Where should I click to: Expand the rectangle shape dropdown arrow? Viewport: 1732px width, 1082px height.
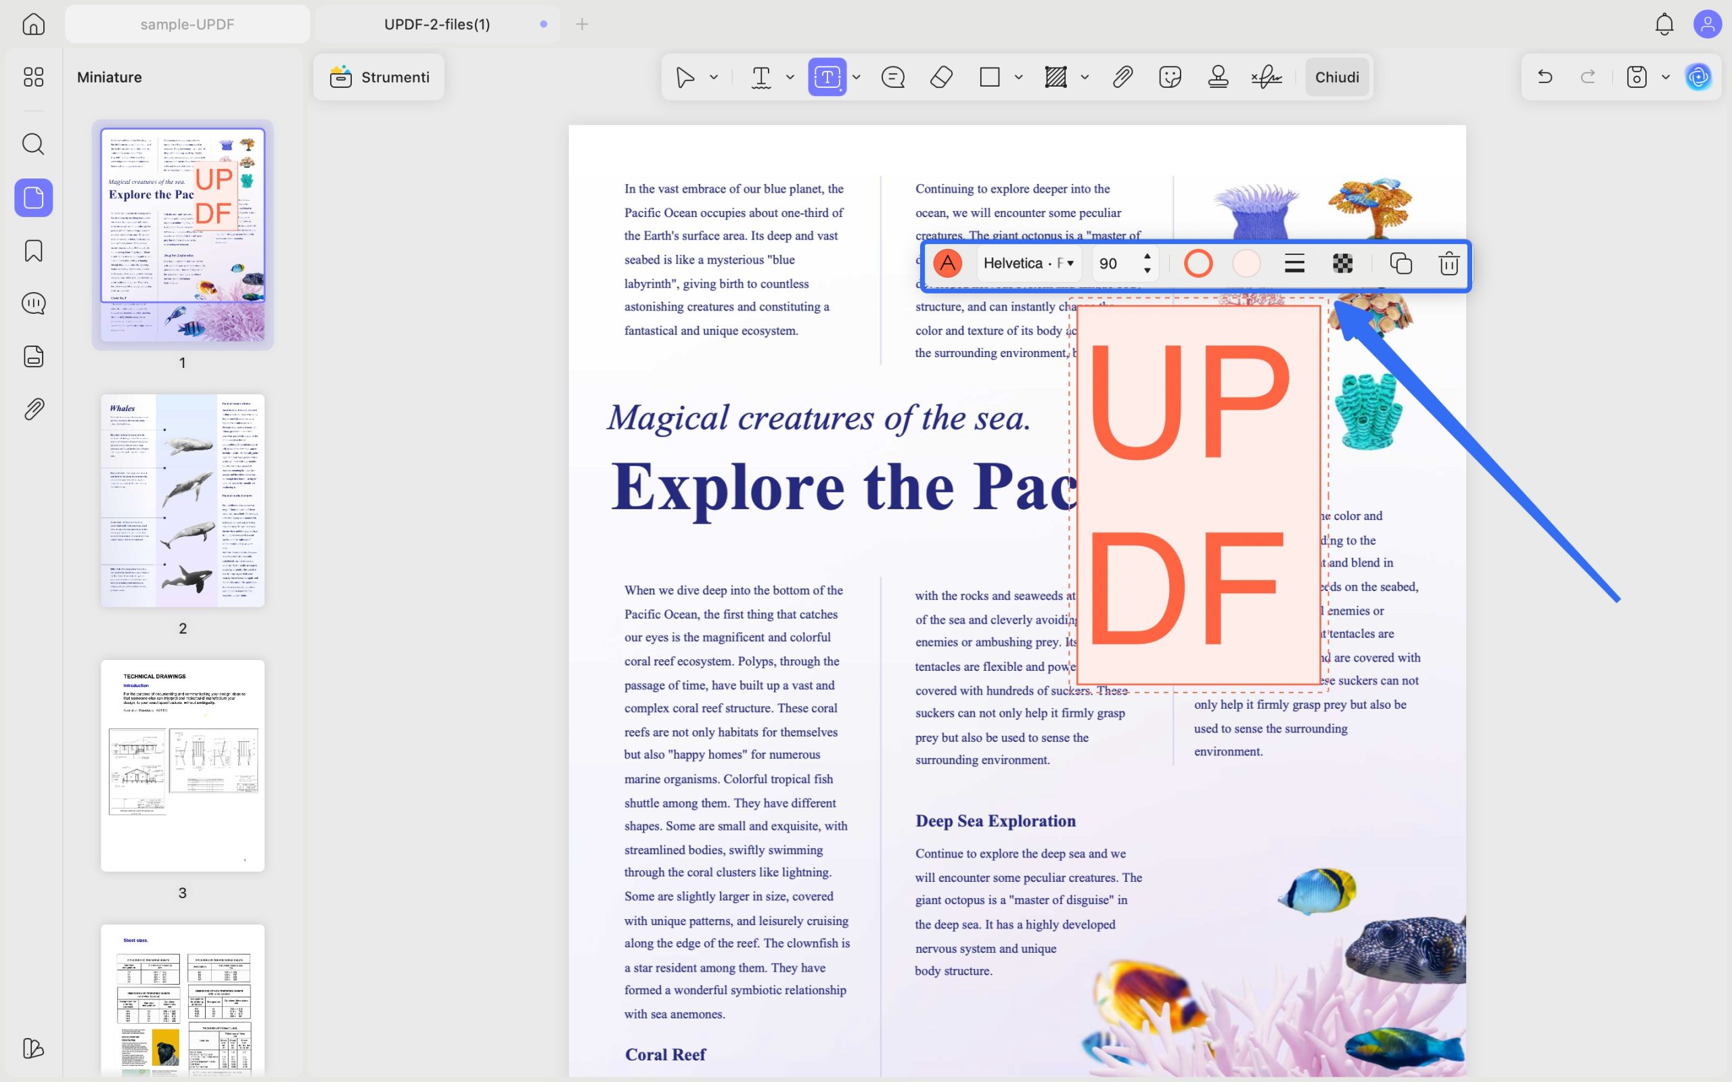click(x=1018, y=76)
